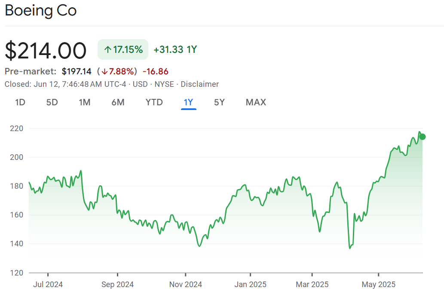Click the 120 y-axis label
444x297 pixels.
16,273
